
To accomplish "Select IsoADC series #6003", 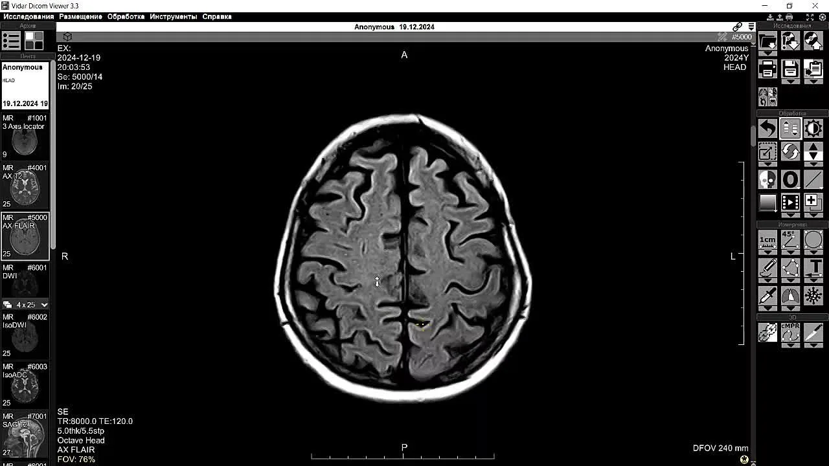I will [25, 385].
